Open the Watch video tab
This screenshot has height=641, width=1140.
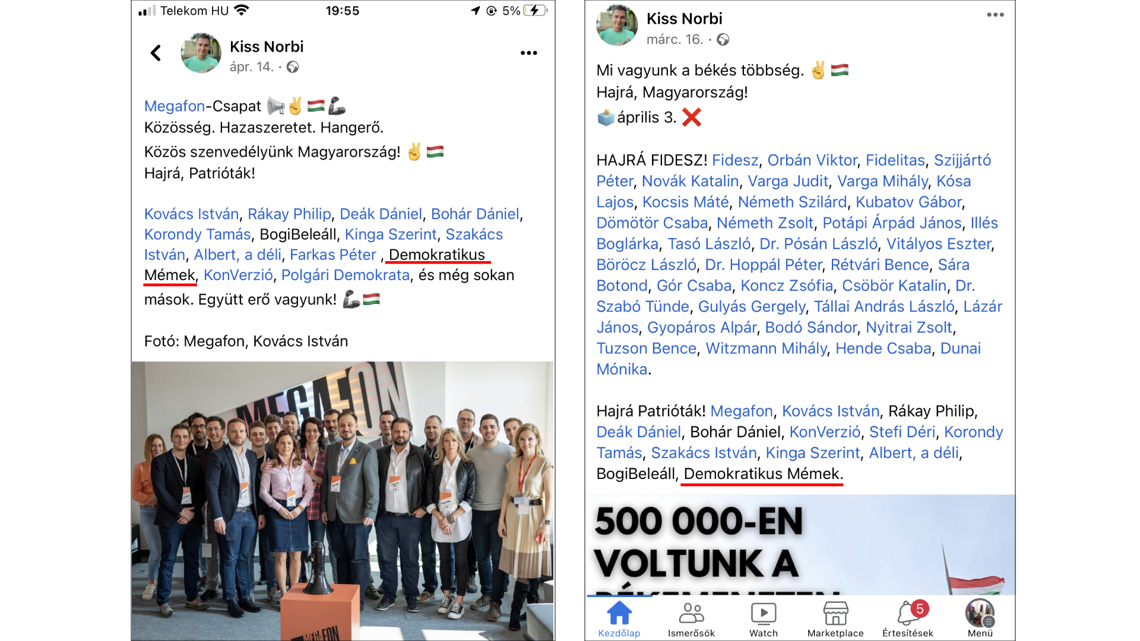click(x=764, y=619)
